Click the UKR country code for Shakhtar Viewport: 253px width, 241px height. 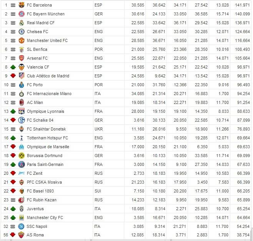click(99, 129)
